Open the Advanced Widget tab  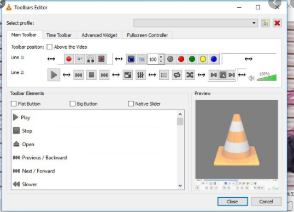click(99, 35)
